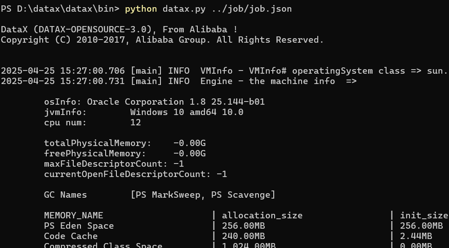Click the 'jvmInfo:' label
Viewport: 449px width, 248px height.
pyautogui.click(x=65, y=112)
